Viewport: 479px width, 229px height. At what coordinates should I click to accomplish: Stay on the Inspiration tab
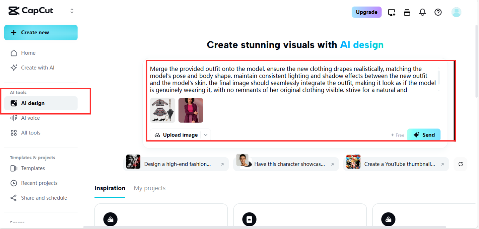110,188
